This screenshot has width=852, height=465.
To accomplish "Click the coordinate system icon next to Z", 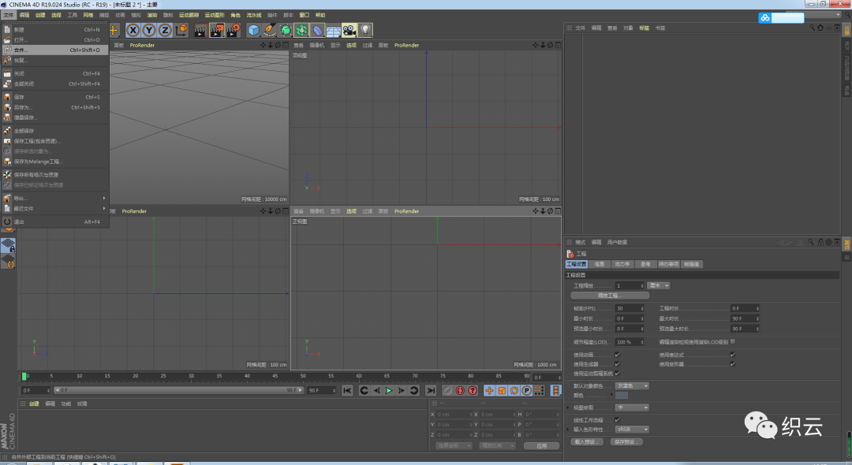I will click(181, 31).
